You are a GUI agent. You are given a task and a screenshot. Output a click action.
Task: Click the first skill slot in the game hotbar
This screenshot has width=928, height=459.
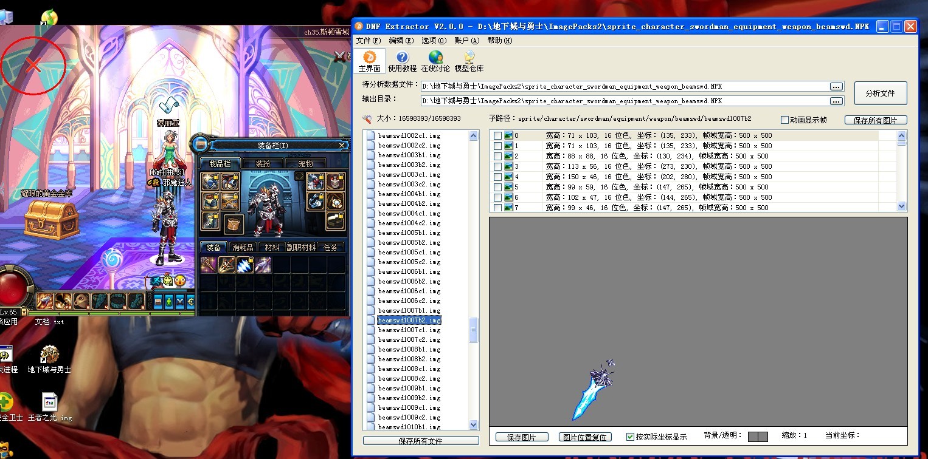click(45, 301)
